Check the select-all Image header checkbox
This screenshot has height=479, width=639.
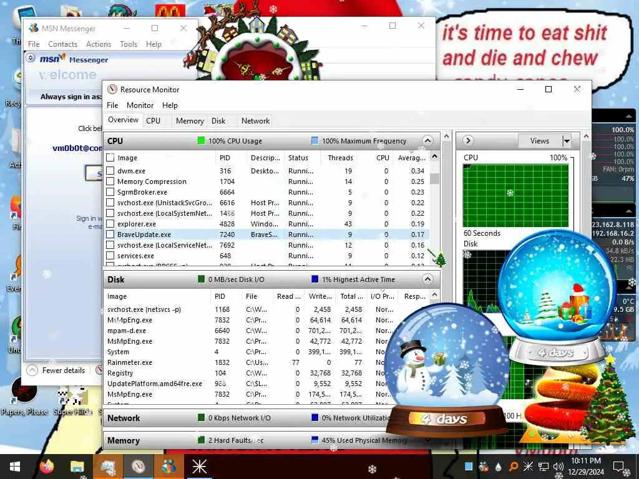coord(110,158)
